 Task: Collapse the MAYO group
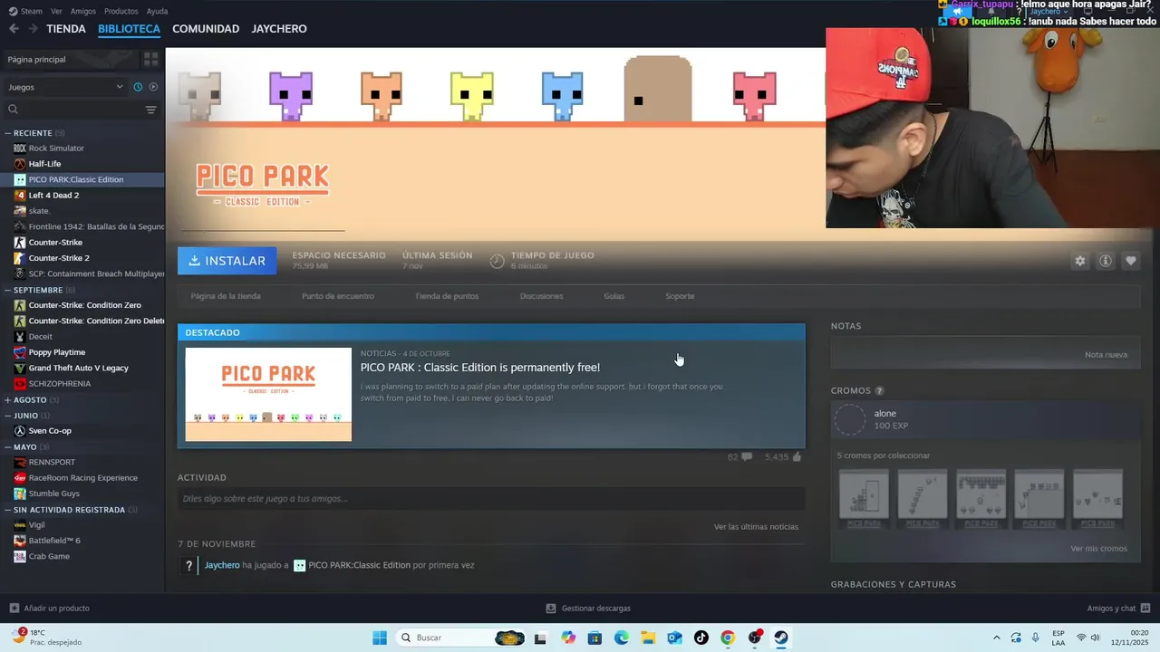(x=8, y=446)
